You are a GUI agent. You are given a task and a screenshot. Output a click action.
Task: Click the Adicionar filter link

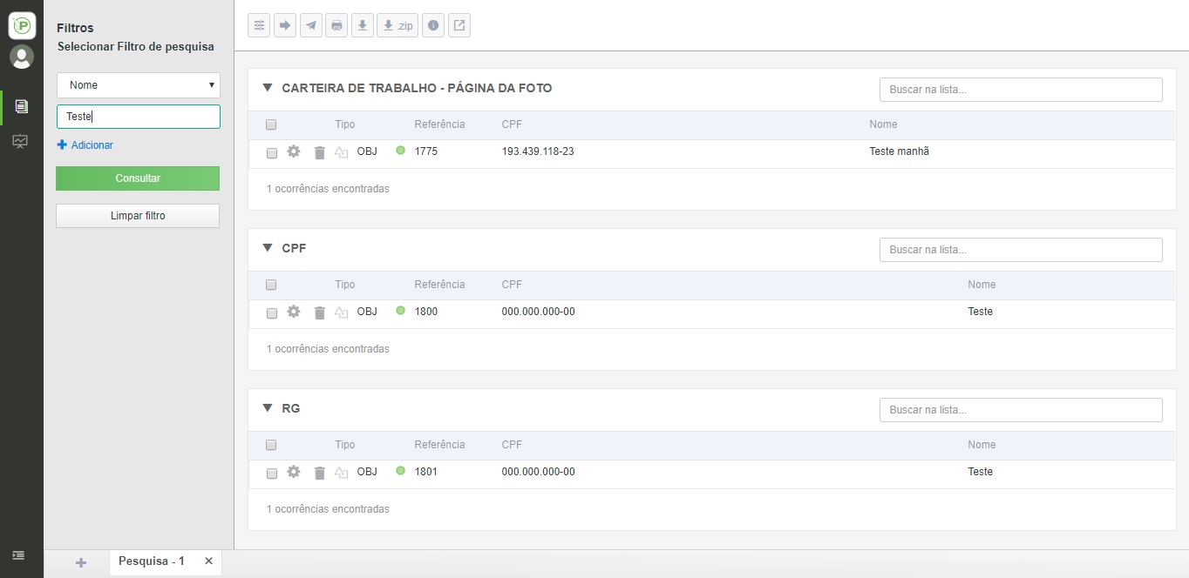pos(85,145)
